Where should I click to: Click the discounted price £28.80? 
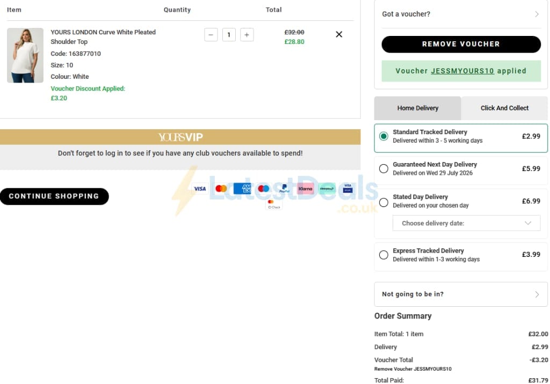(294, 42)
